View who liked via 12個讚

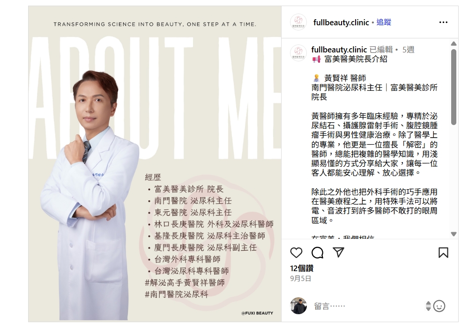coord(302,268)
